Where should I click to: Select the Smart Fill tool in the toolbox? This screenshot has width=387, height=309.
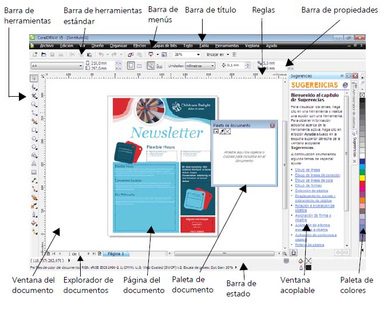click(x=34, y=121)
